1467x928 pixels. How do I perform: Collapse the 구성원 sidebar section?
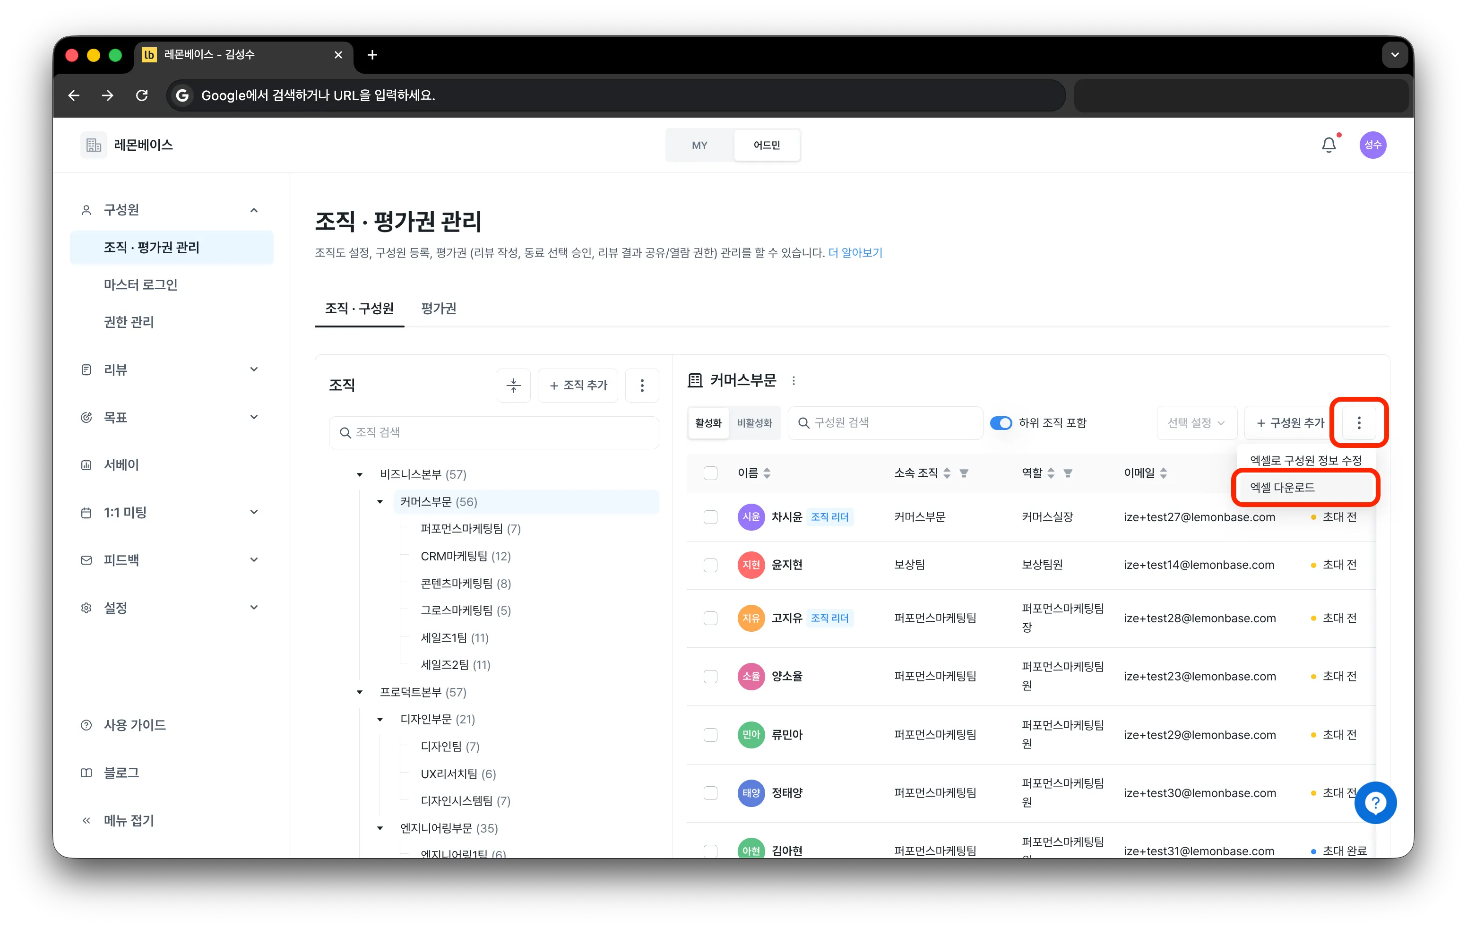[254, 210]
